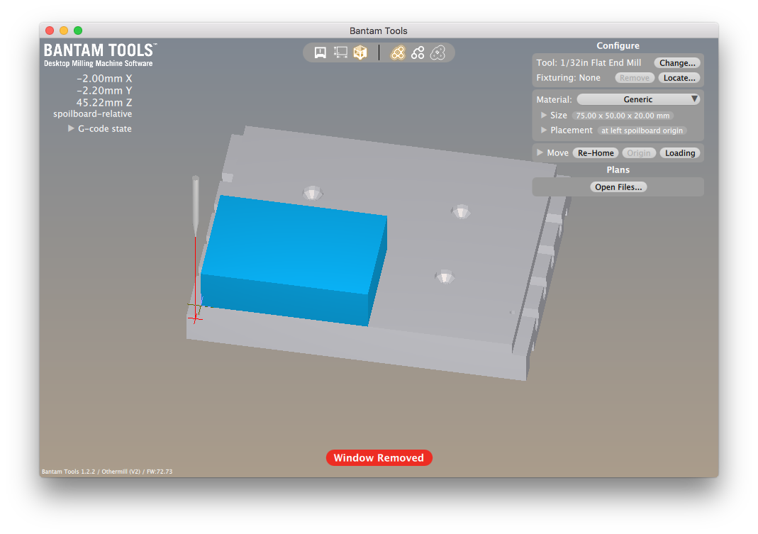Click the blue material block in the 3D view
Image resolution: width=758 pixels, height=534 pixels.
coord(294,260)
